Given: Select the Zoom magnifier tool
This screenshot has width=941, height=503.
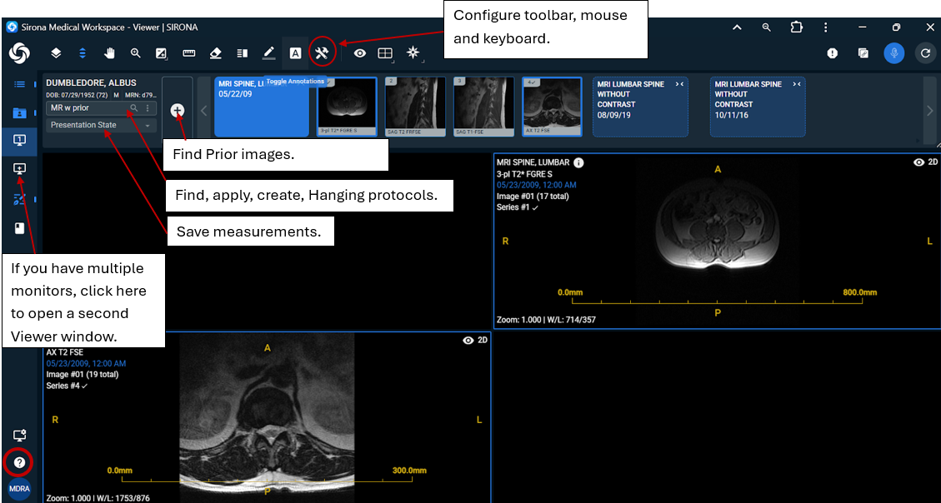Looking at the screenshot, I should pyautogui.click(x=135, y=53).
